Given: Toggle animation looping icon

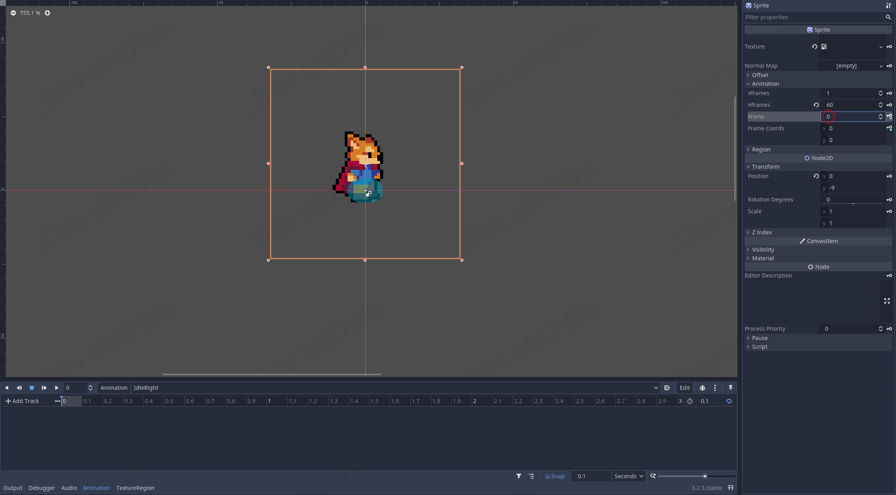Looking at the screenshot, I should pos(729,401).
